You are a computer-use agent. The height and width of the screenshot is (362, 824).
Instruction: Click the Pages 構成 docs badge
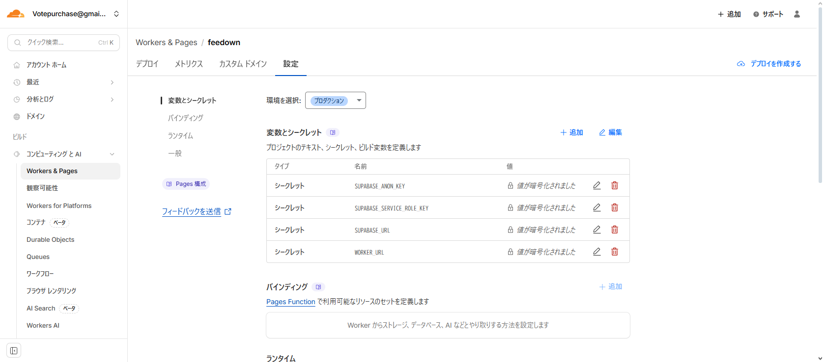pyautogui.click(x=186, y=184)
